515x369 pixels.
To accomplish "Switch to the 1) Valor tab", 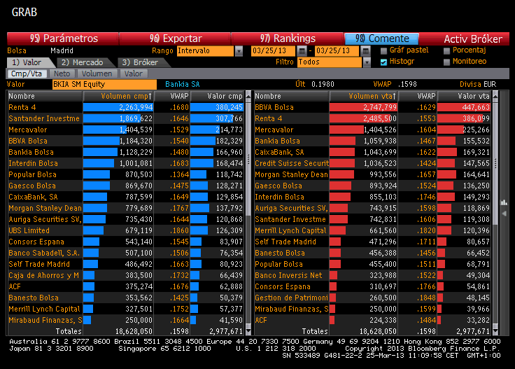I will point(28,62).
